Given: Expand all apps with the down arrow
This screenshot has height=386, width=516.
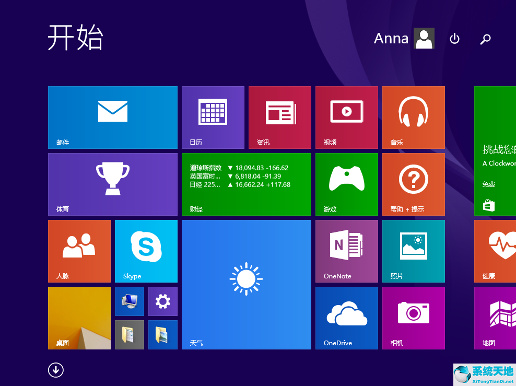Looking at the screenshot, I should click(56, 370).
